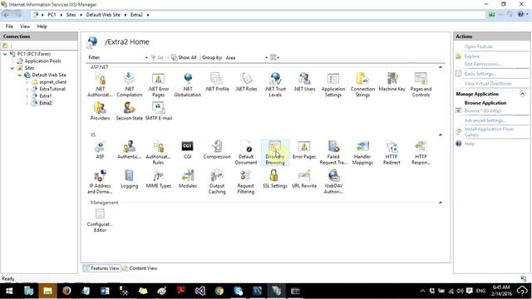Open the Compression feature
Image resolution: width=532 pixels, height=299 pixels.
pos(217,149)
